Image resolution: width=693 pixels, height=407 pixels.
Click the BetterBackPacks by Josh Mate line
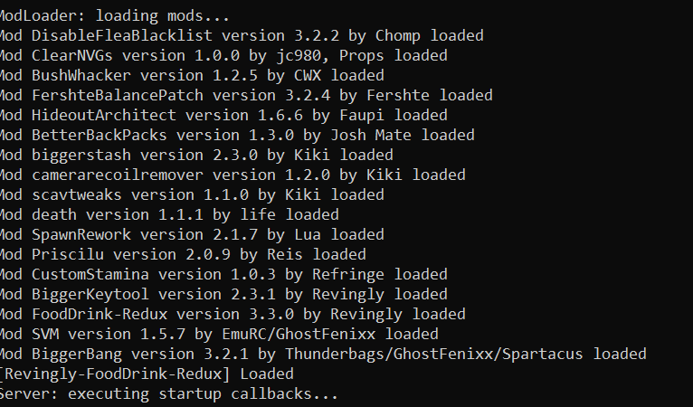click(x=237, y=136)
